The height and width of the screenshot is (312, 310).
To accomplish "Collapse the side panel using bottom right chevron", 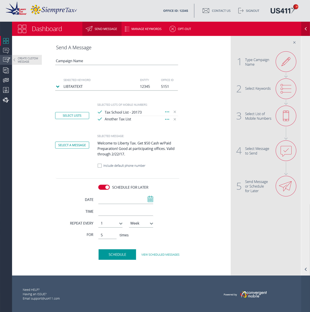I will pyautogui.click(x=306, y=269).
